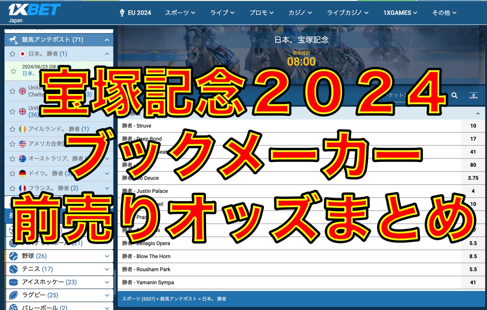Image resolution: width=487 pixels, height=310 pixels.
Task: Expand the アイスホッケー (23) chevron
Action: 107,282
